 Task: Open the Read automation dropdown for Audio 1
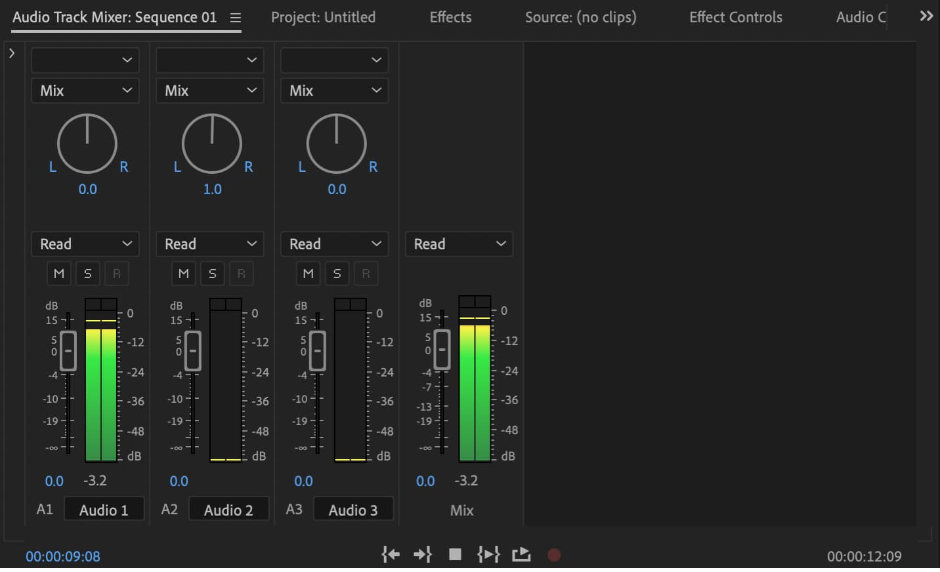(x=85, y=244)
